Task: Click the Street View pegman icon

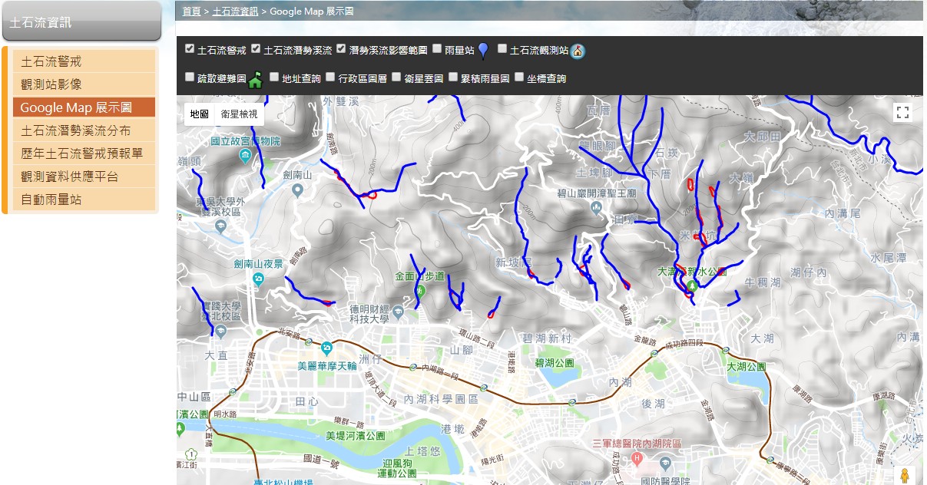Action: pyautogui.click(x=905, y=475)
